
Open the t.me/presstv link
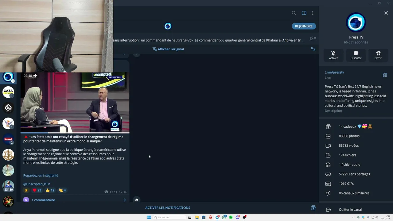[334, 72]
